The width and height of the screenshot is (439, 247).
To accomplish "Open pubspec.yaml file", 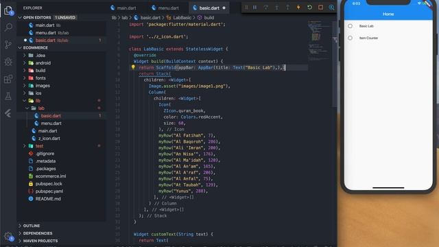I will pos(49,191).
